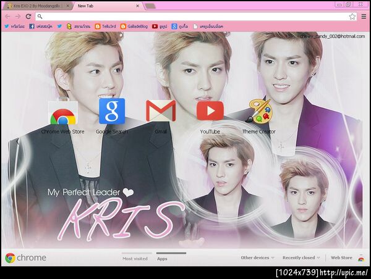Click the search magnifier in address bar
The image size is (371, 279).
tap(40, 16)
